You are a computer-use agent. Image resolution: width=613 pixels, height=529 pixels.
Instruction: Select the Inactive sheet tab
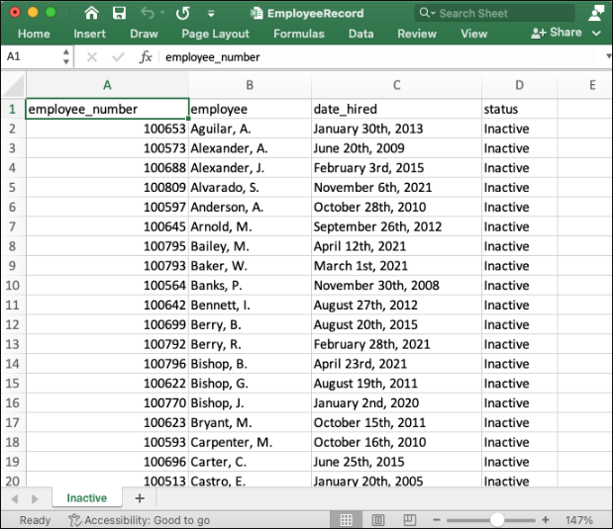point(87,497)
